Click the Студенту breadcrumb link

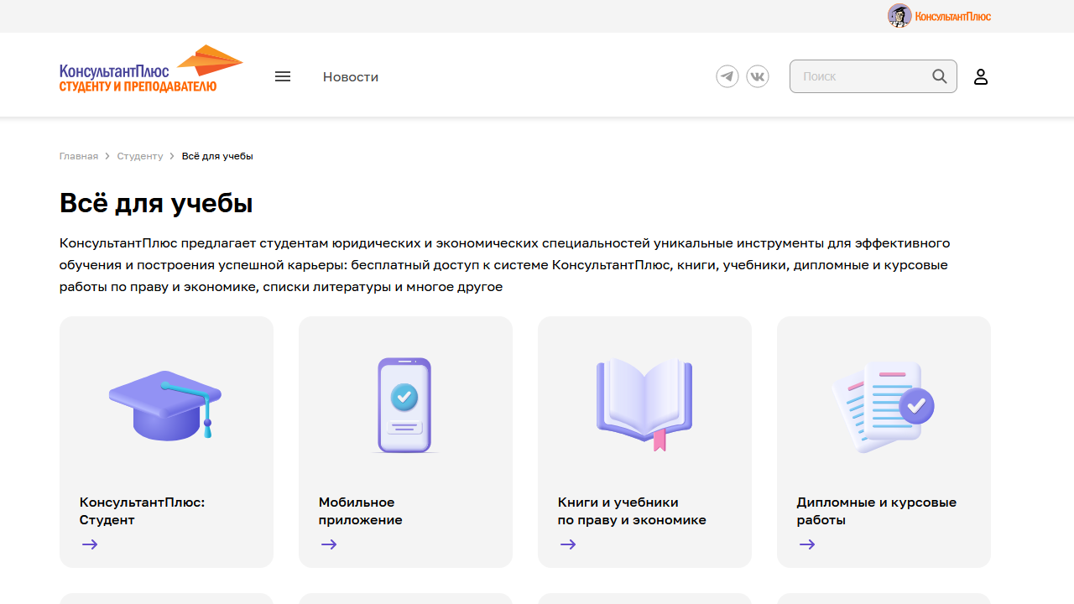[x=139, y=156]
